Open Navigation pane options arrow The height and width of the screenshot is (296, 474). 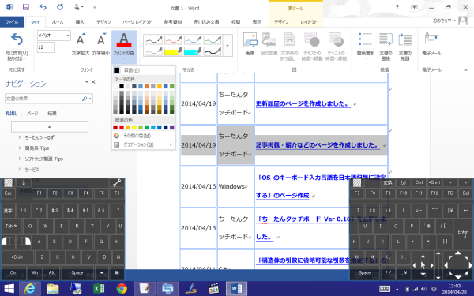click(86, 82)
